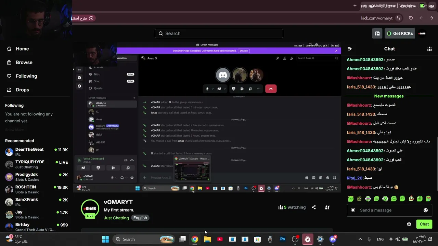The image size is (438, 246).
Task: Jump to New messages in chat
Action: click(389, 96)
